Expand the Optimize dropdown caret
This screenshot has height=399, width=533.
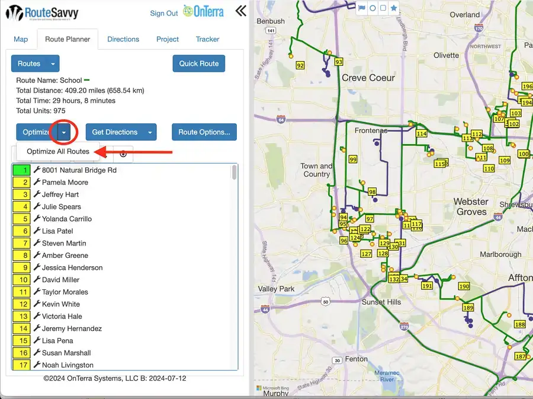coord(64,132)
